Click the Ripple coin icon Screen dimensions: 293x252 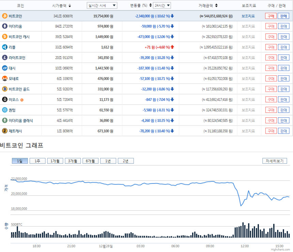[5, 47]
